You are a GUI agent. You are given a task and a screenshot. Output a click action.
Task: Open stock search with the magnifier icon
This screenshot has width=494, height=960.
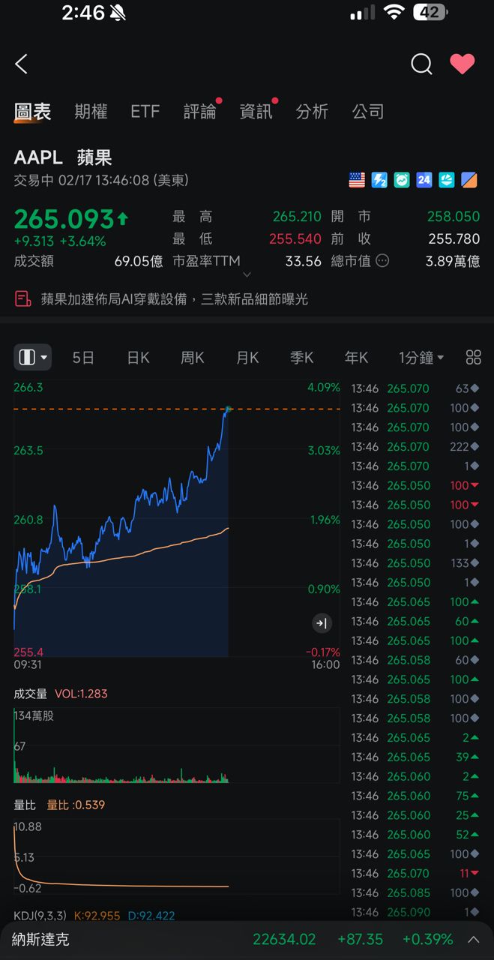click(x=421, y=64)
